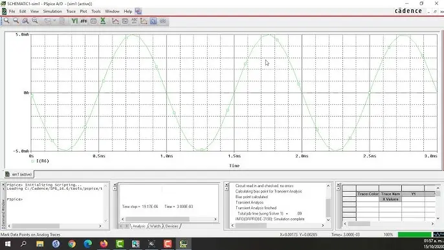Click the I(R6) trace legend marker square
This screenshot has width=444, height=250.
pyautogui.click(x=32, y=161)
